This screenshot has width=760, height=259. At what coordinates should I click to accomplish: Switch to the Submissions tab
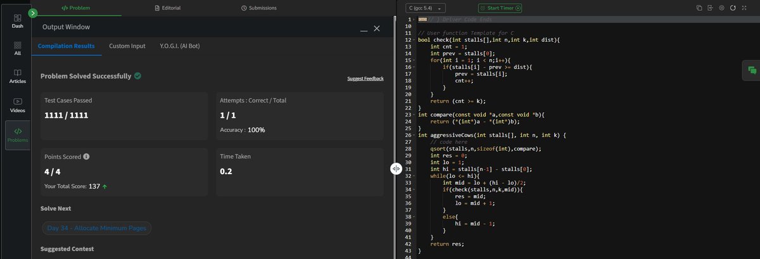[x=259, y=8]
